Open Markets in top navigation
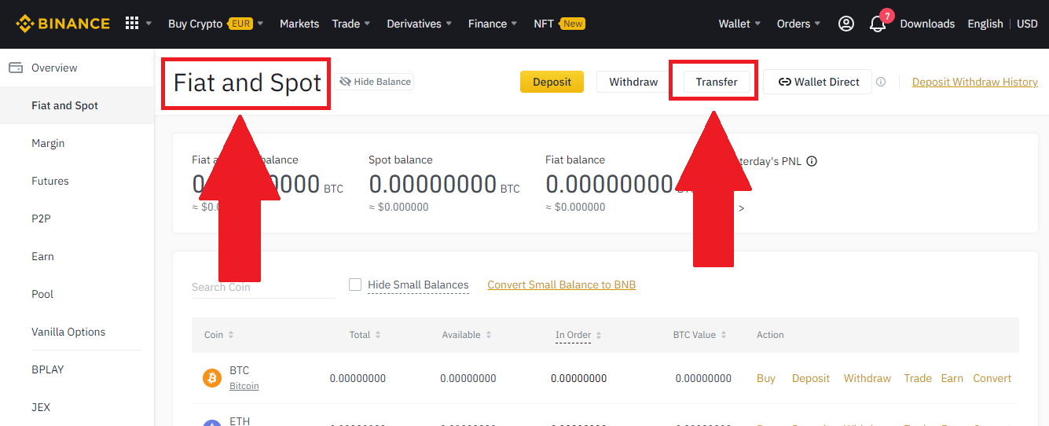The height and width of the screenshot is (426, 1049). coord(299,24)
